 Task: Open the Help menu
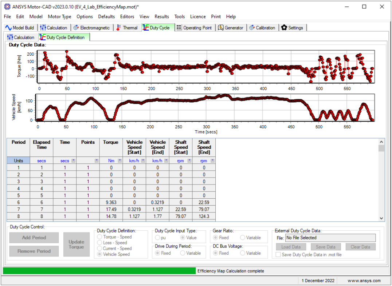(x=231, y=16)
